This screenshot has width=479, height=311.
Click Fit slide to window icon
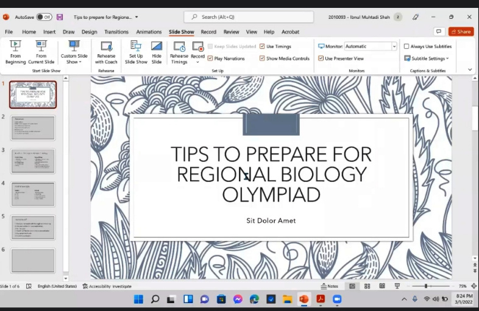point(474,286)
